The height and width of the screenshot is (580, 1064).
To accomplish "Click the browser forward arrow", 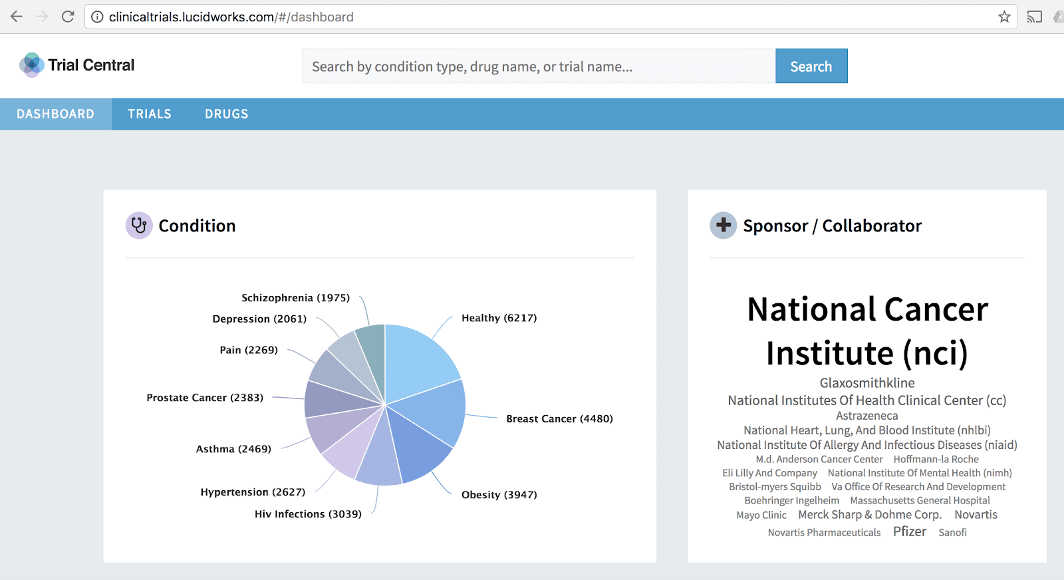I will pos(42,17).
